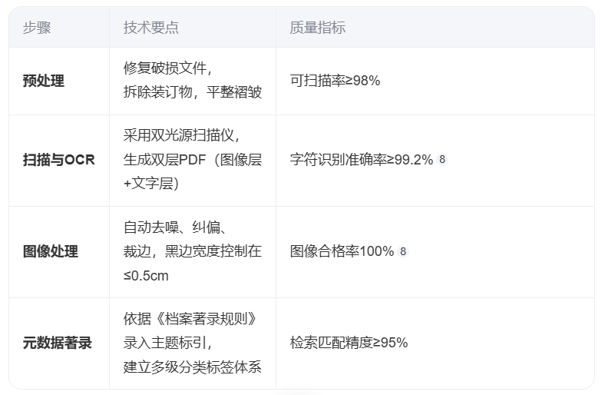Screen dimensions: 605x395
Task: Click the 扫描与OCR row label
Action: 58,160
